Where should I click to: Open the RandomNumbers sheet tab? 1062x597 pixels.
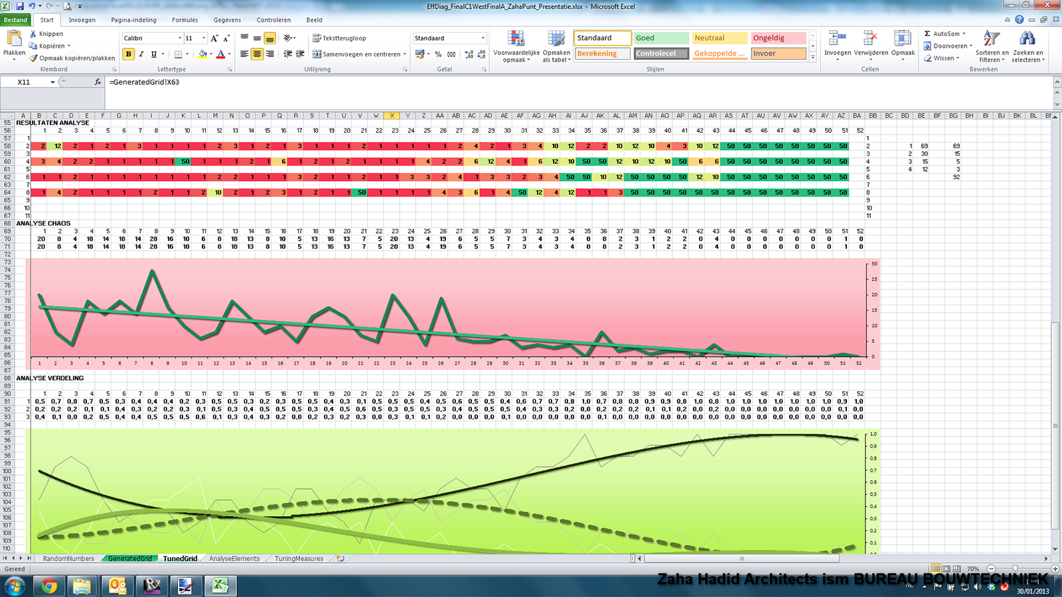point(68,559)
